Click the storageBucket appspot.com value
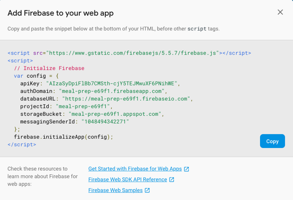The image size is (293, 200). pos(115,114)
